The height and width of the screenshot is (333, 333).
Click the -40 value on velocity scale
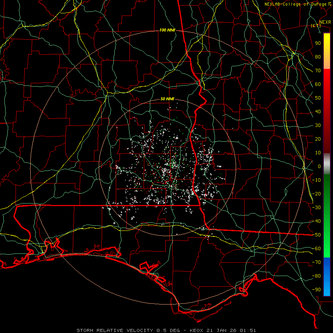(316, 221)
